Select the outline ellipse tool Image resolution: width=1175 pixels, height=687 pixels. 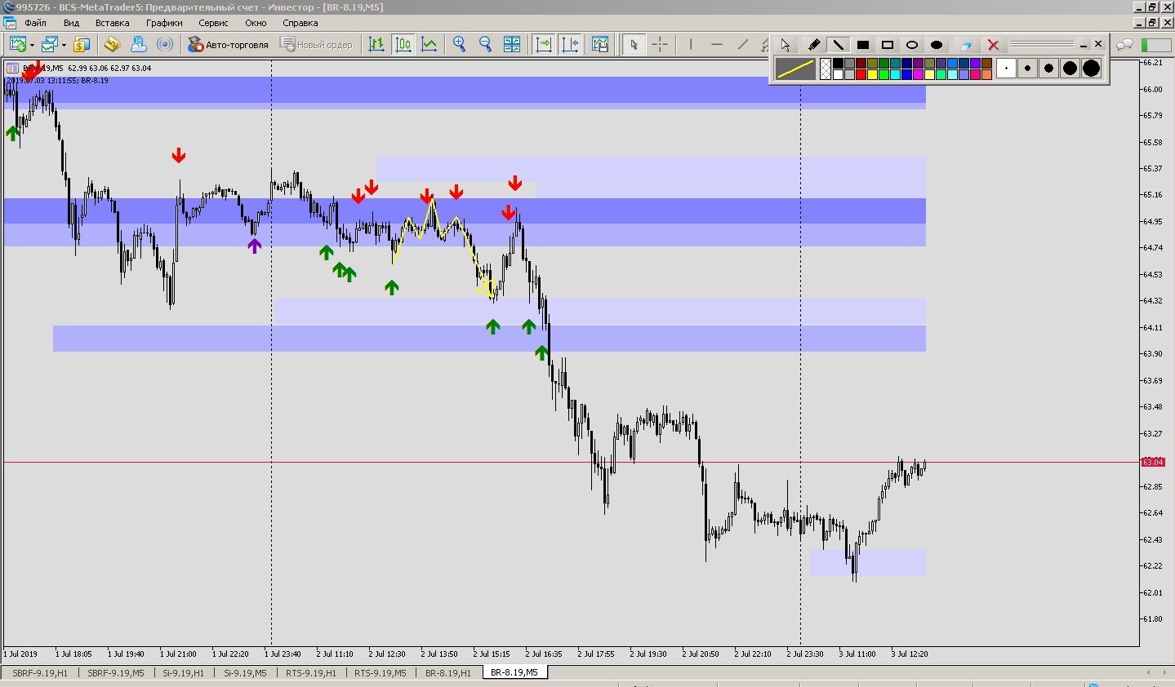tap(912, 45)
